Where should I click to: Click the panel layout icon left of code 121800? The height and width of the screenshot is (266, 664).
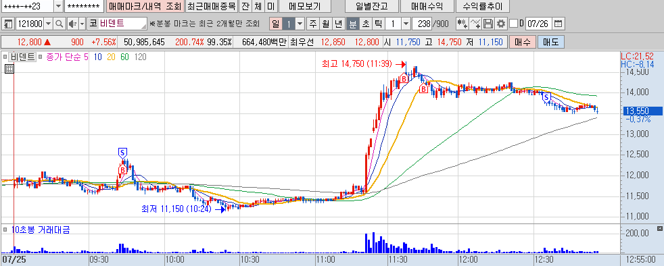(x=9, y=24)
